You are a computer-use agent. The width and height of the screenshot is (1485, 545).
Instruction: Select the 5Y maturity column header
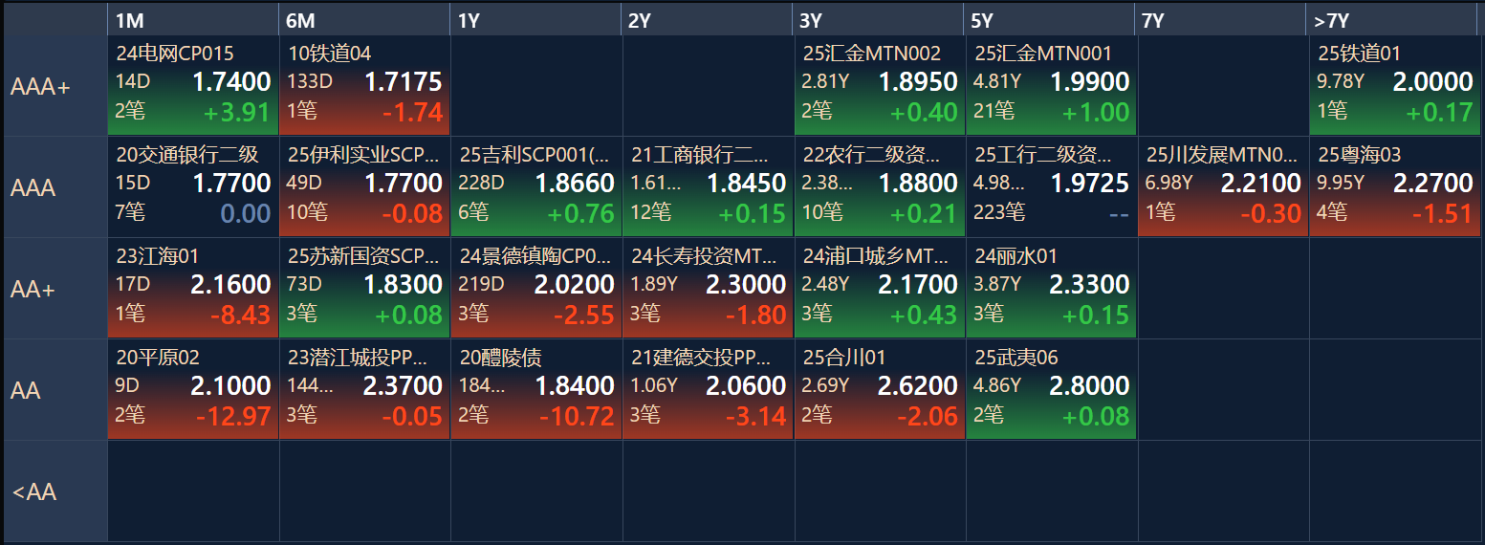pos(1051,20)
